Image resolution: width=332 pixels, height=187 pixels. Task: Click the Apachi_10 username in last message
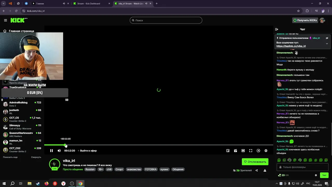(282, 150)
